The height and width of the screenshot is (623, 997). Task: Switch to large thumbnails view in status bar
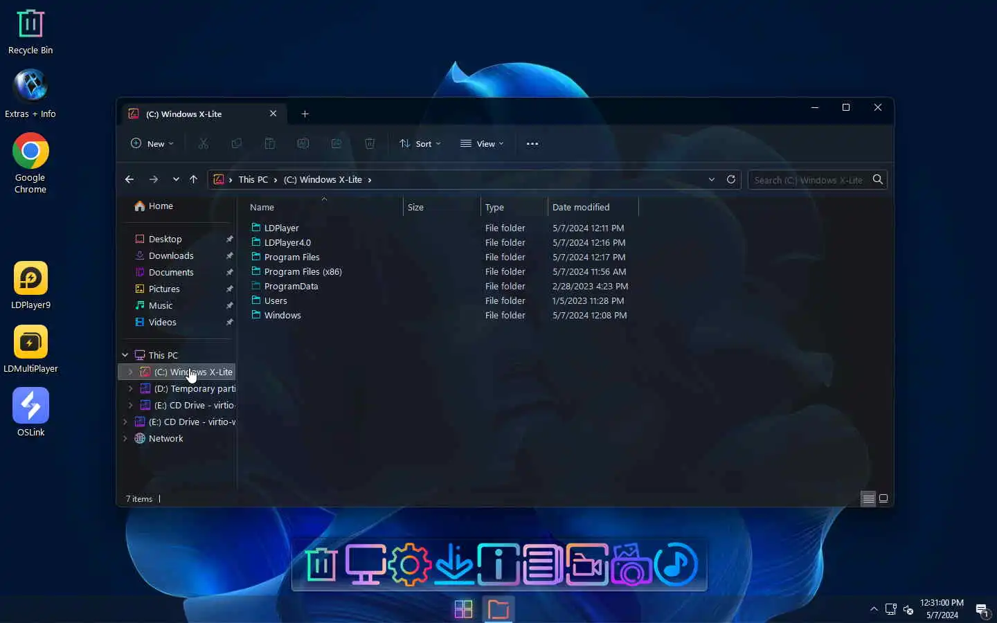point(883,498)
